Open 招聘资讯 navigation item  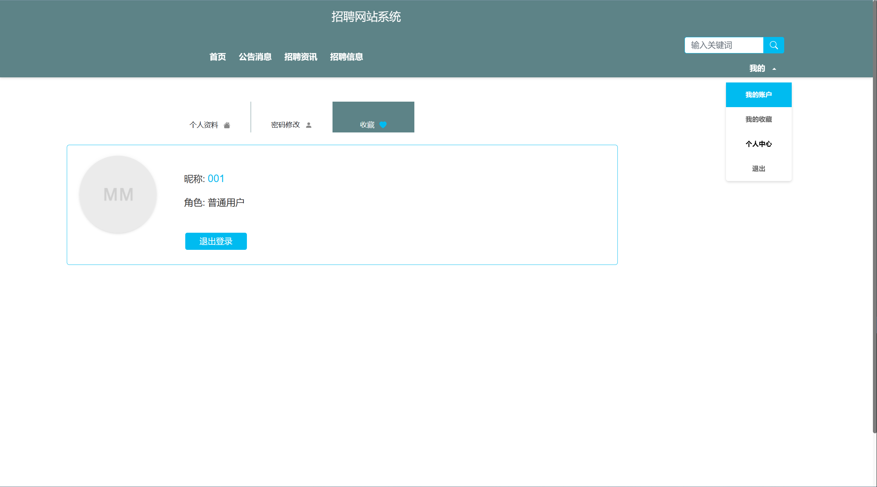tap(301, 57)
